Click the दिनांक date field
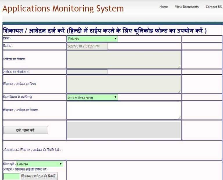The height and width of the screenshot is (180, 223). tap(87, 46)
